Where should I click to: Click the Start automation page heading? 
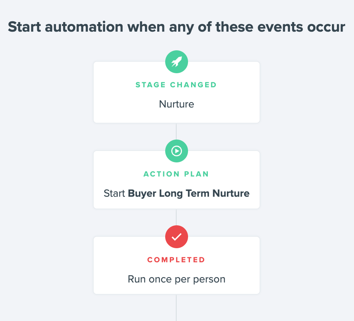point(177,27)
